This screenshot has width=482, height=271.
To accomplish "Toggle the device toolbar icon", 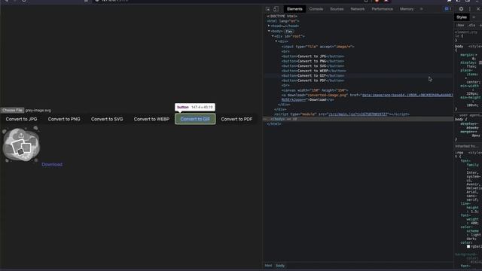I will click(x=276, y=9).
